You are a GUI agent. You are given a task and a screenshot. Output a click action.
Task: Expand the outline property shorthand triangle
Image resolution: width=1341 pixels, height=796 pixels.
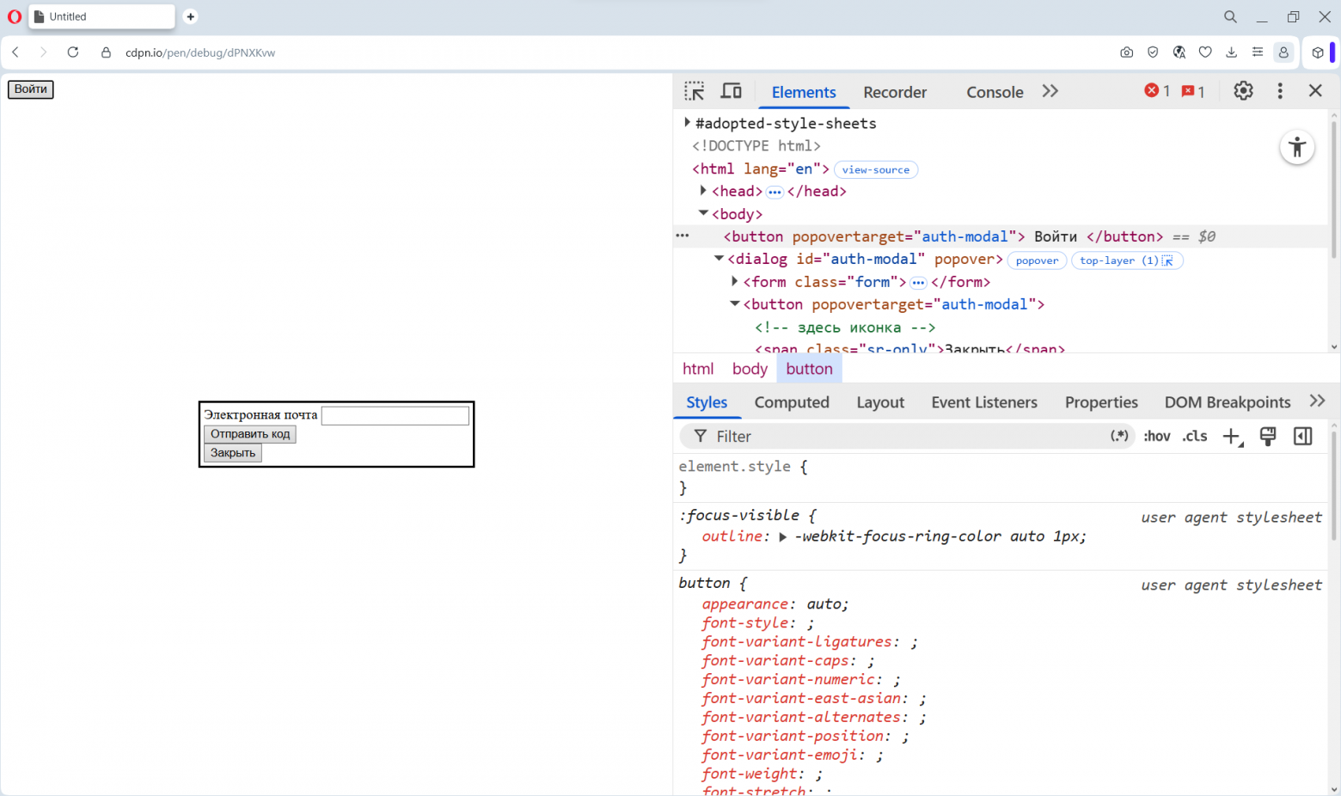tap(783, 537)
